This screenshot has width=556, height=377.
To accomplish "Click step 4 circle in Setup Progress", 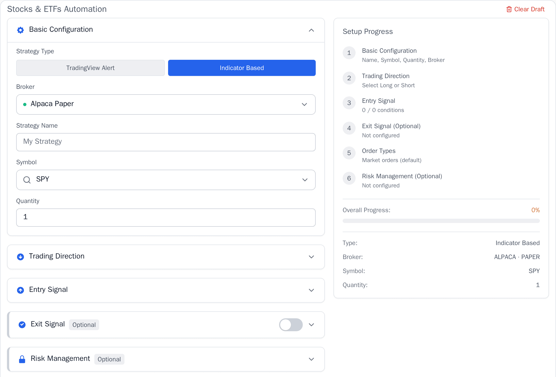I will (349, 128).
